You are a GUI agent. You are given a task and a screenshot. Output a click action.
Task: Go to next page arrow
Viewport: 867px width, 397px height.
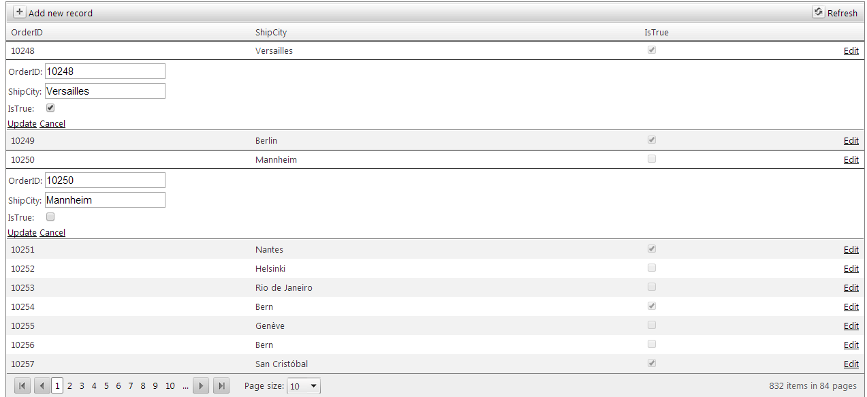pos(201,386)
